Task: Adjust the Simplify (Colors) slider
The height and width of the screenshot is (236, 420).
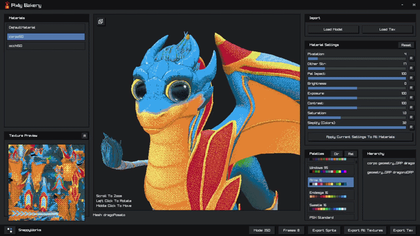Action: (x=357, y=127)
